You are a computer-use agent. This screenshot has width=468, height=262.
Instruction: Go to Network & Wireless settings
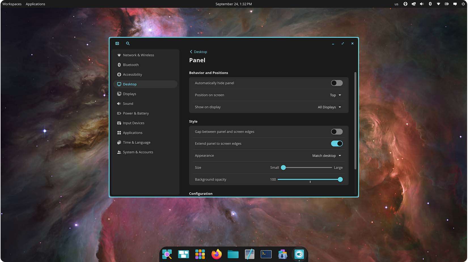click(x=138, y=55)
